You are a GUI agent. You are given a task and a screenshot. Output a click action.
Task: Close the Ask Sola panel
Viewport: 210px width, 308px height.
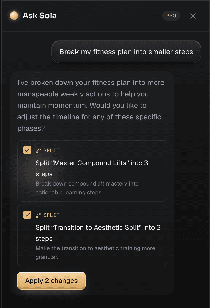pyautogui.click(x=193, y=16)
